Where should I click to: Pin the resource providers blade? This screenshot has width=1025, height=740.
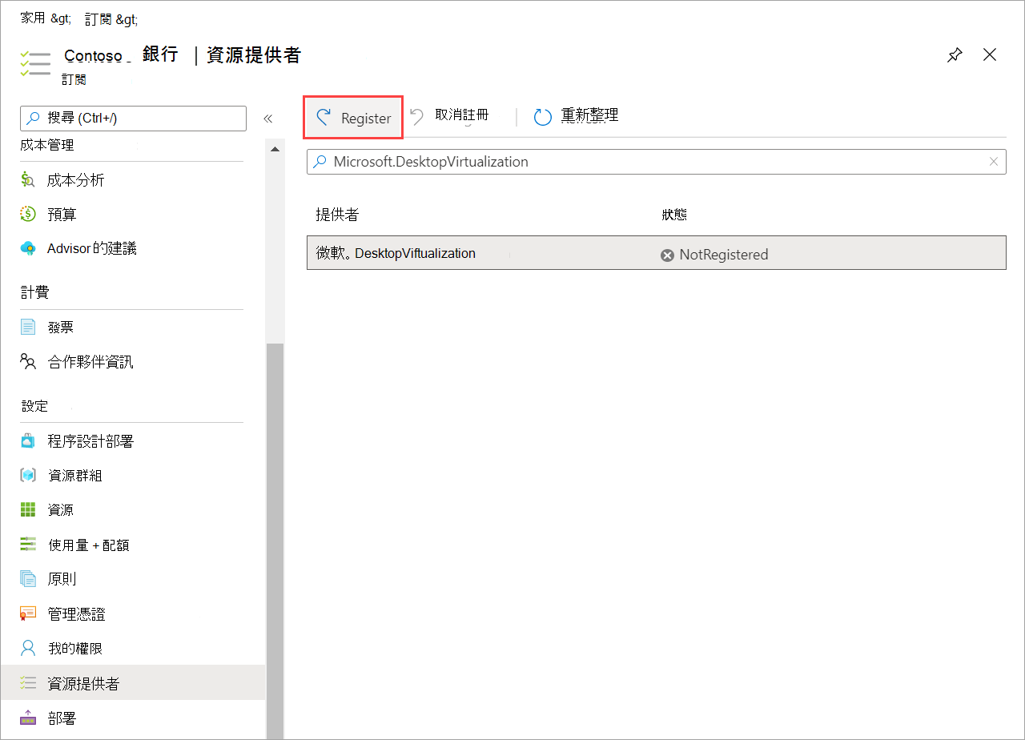click(x=955, y=55)
